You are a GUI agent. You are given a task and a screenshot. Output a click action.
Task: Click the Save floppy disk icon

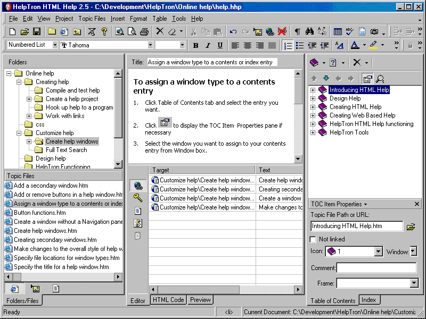point(37,32)
